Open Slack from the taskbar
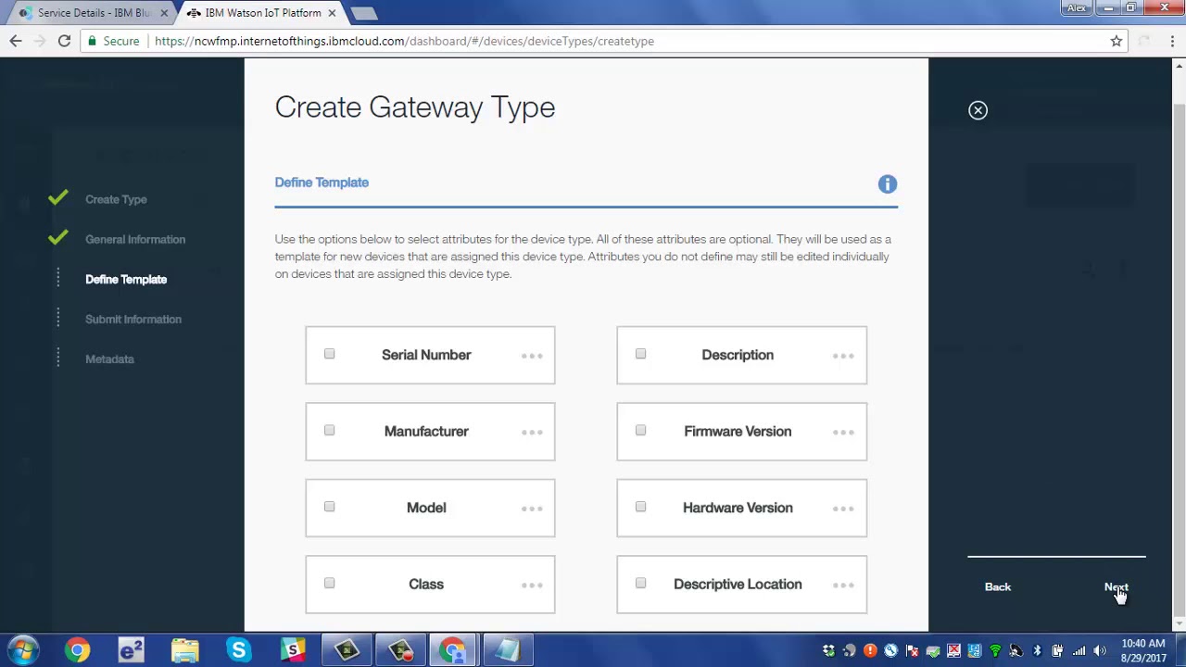 [292, 650]
